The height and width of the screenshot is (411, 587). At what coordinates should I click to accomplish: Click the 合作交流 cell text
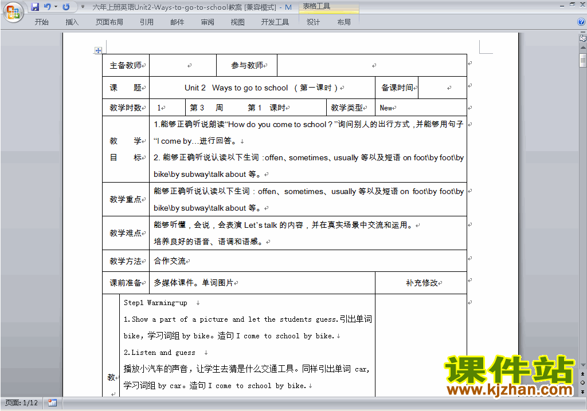170,261
